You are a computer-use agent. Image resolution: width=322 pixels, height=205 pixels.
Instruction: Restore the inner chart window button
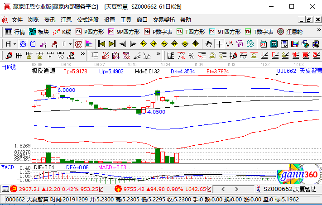coord(309,20)
